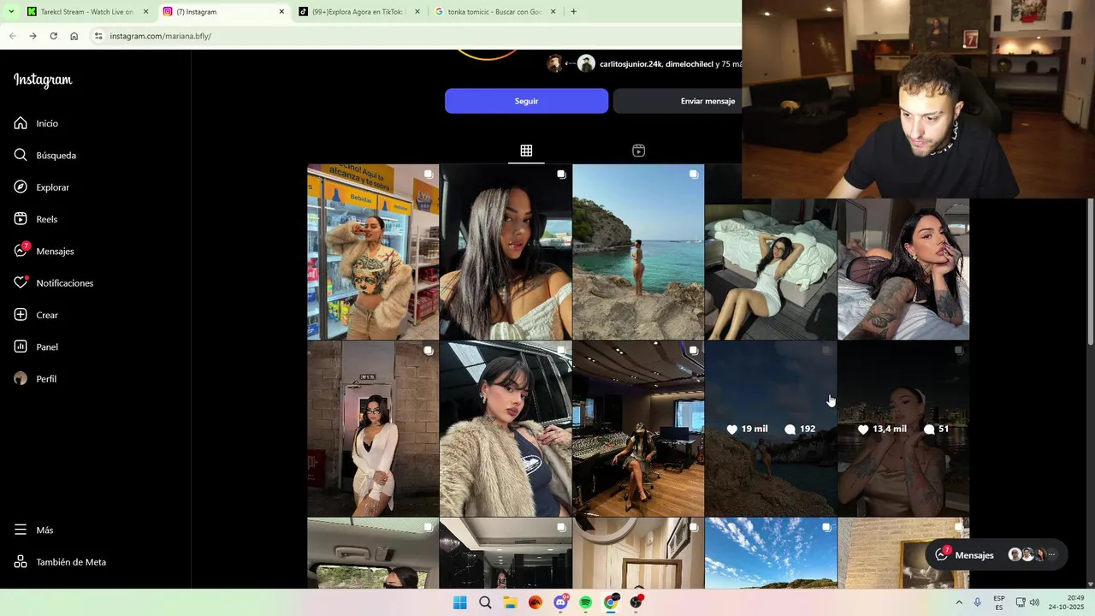Open fur coat car selfie post

click(x=506, y=429)
